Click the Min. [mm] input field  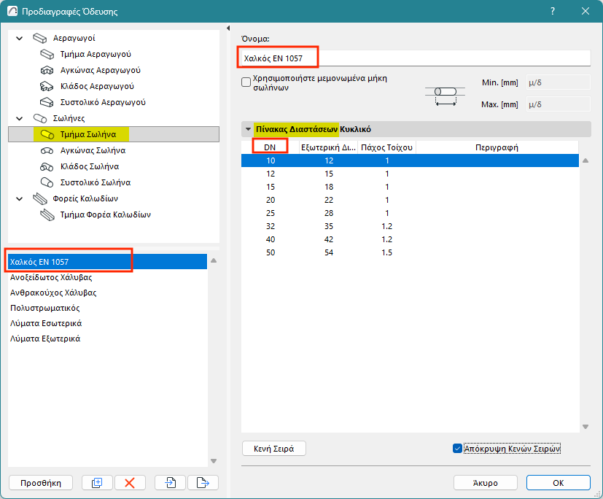coord(558,82)
